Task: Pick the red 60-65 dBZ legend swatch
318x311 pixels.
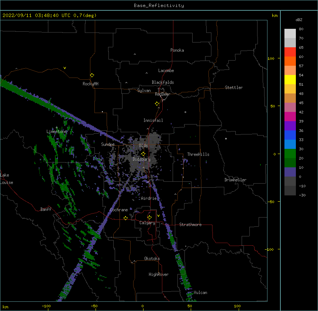Action: point(290,52)
